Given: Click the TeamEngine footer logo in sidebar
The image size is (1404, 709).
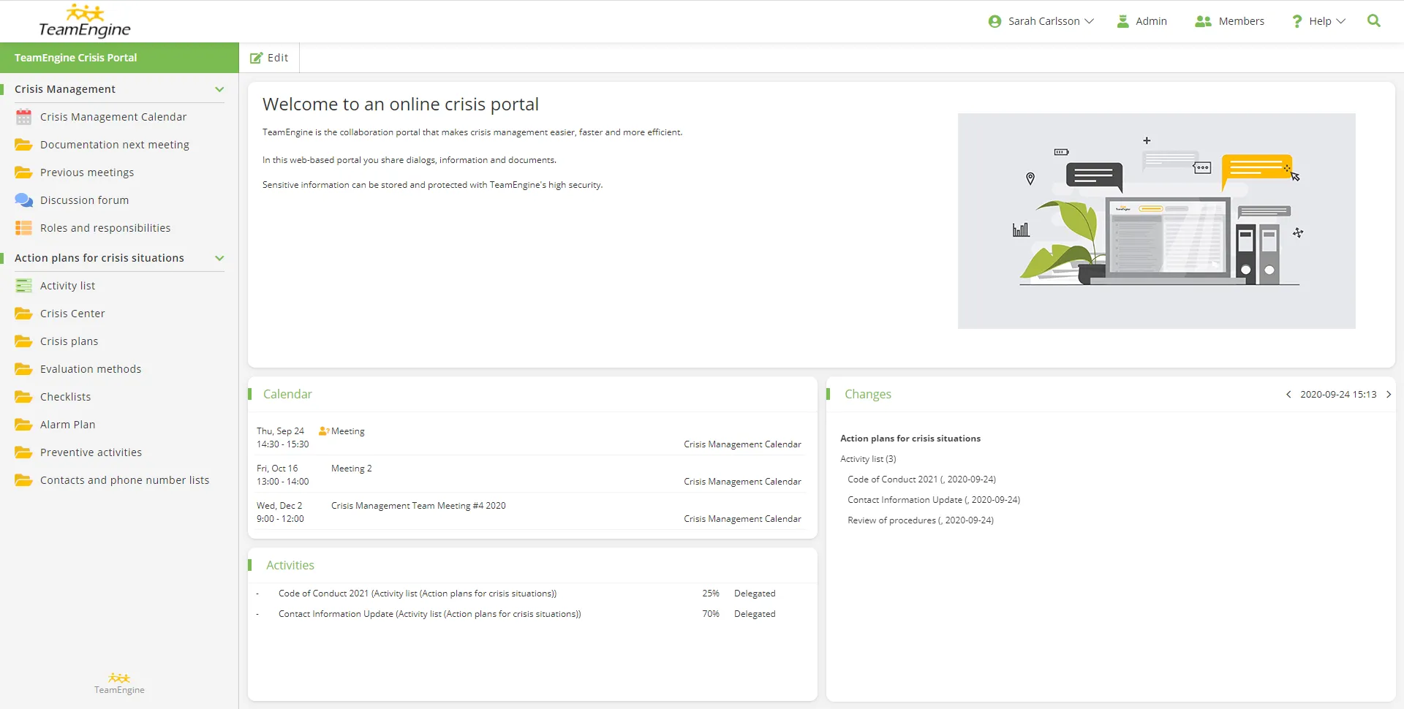Looking at the screenshot, I should [x=119, y=684].
